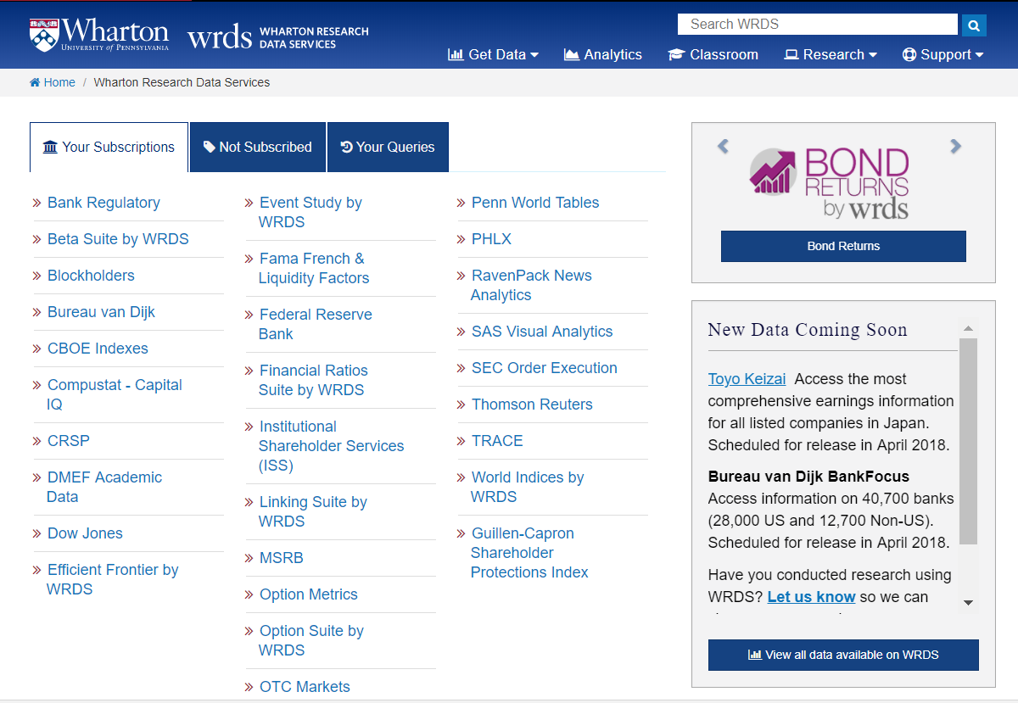Open the Toyo Keizai link
This screenshot has height=703, width=1018.
click(747, 379)
